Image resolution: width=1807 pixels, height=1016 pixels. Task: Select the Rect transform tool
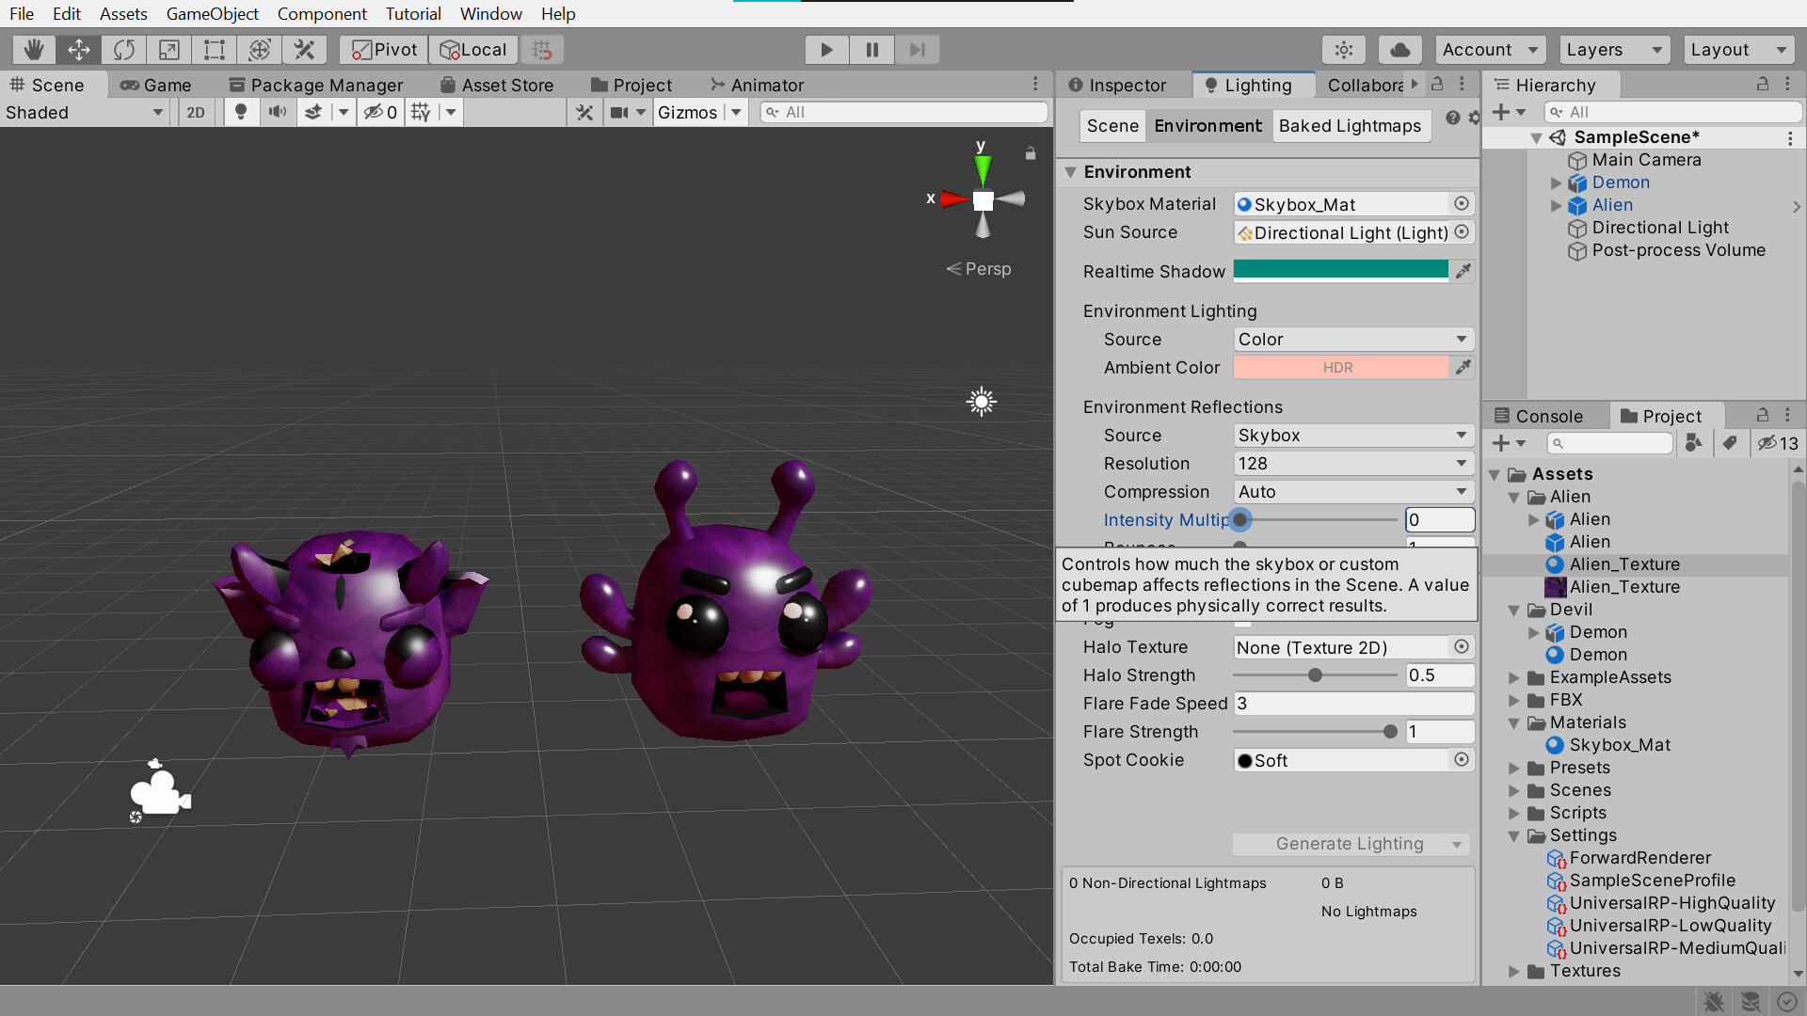[214, 49]
